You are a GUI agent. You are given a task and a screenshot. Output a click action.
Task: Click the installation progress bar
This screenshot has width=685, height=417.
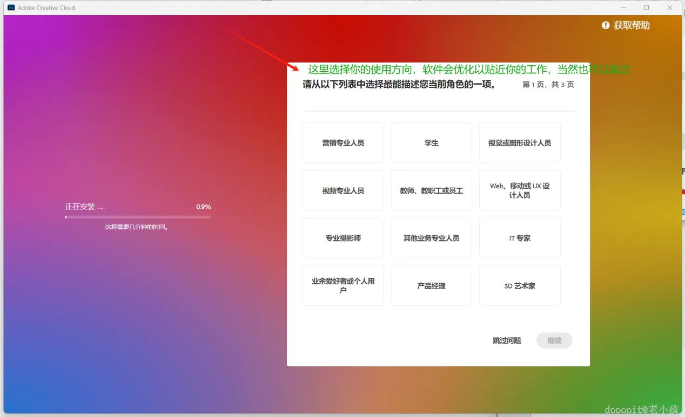point(138,217)
